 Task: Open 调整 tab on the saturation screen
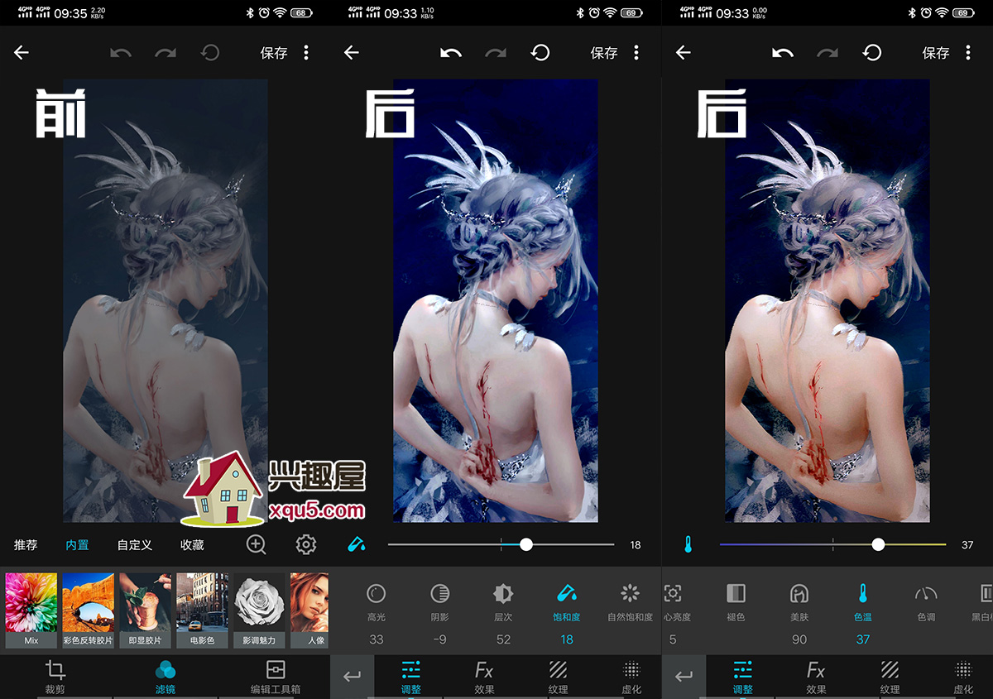tap(411, 677)
